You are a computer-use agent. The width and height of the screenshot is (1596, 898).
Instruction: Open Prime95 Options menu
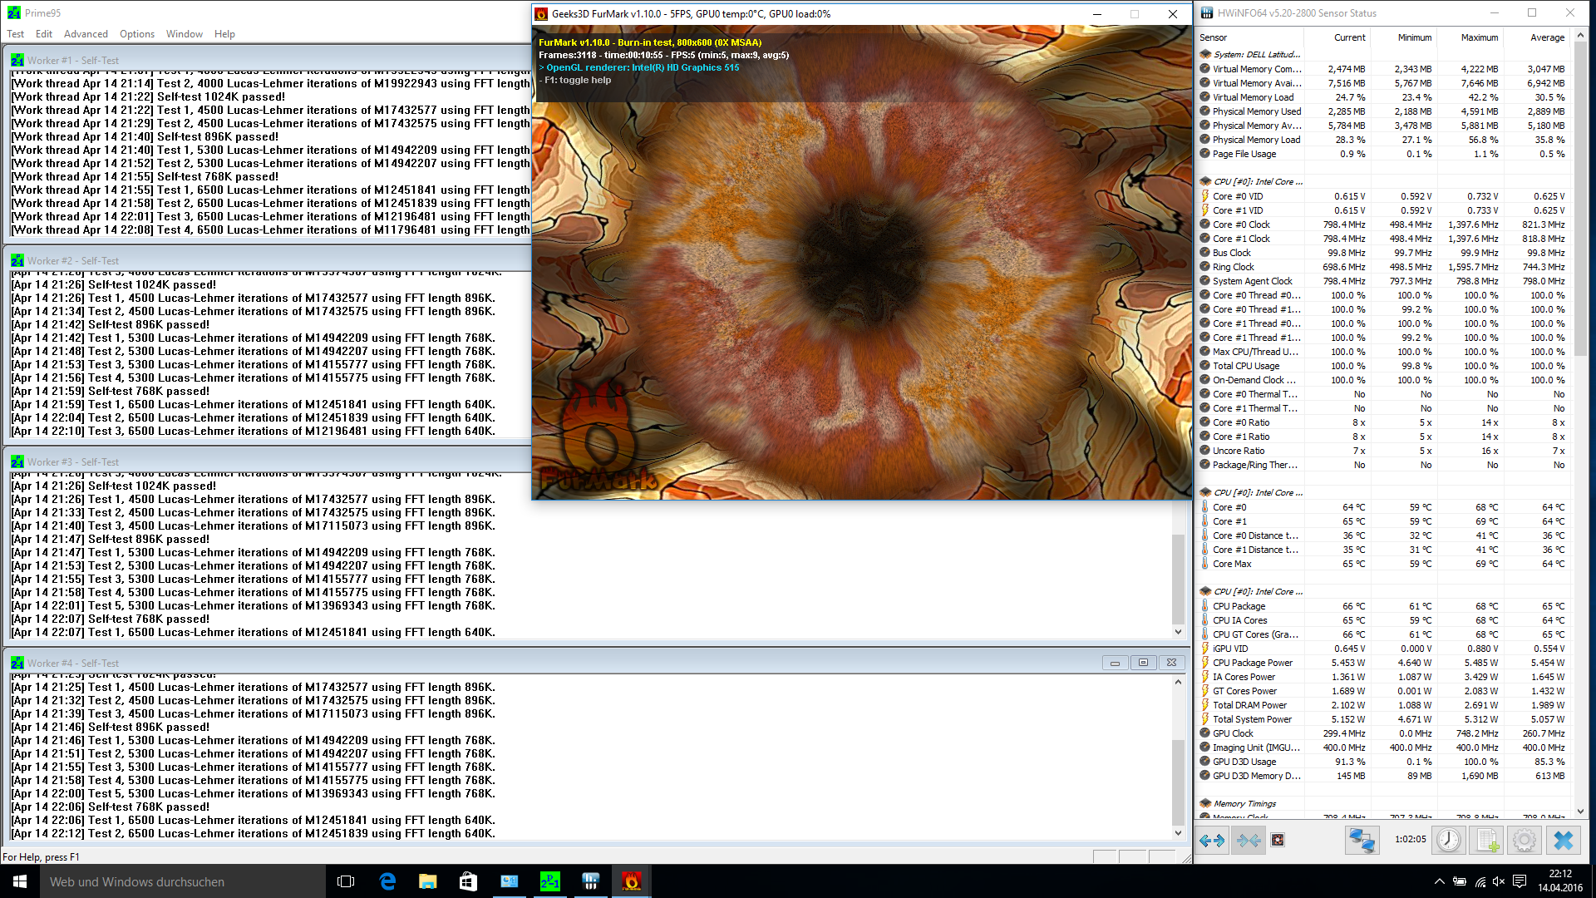[137, 34]
